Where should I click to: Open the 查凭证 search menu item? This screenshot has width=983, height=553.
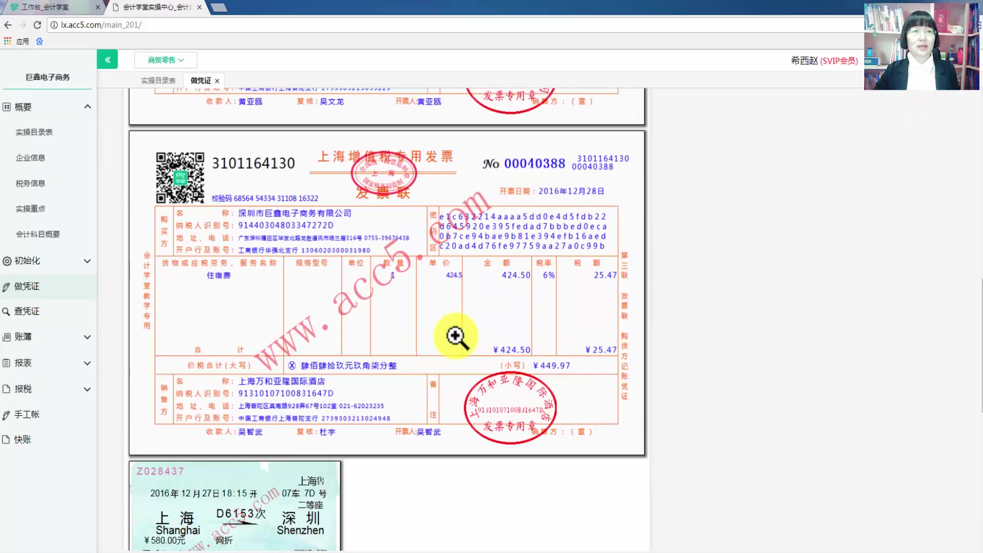27,311
